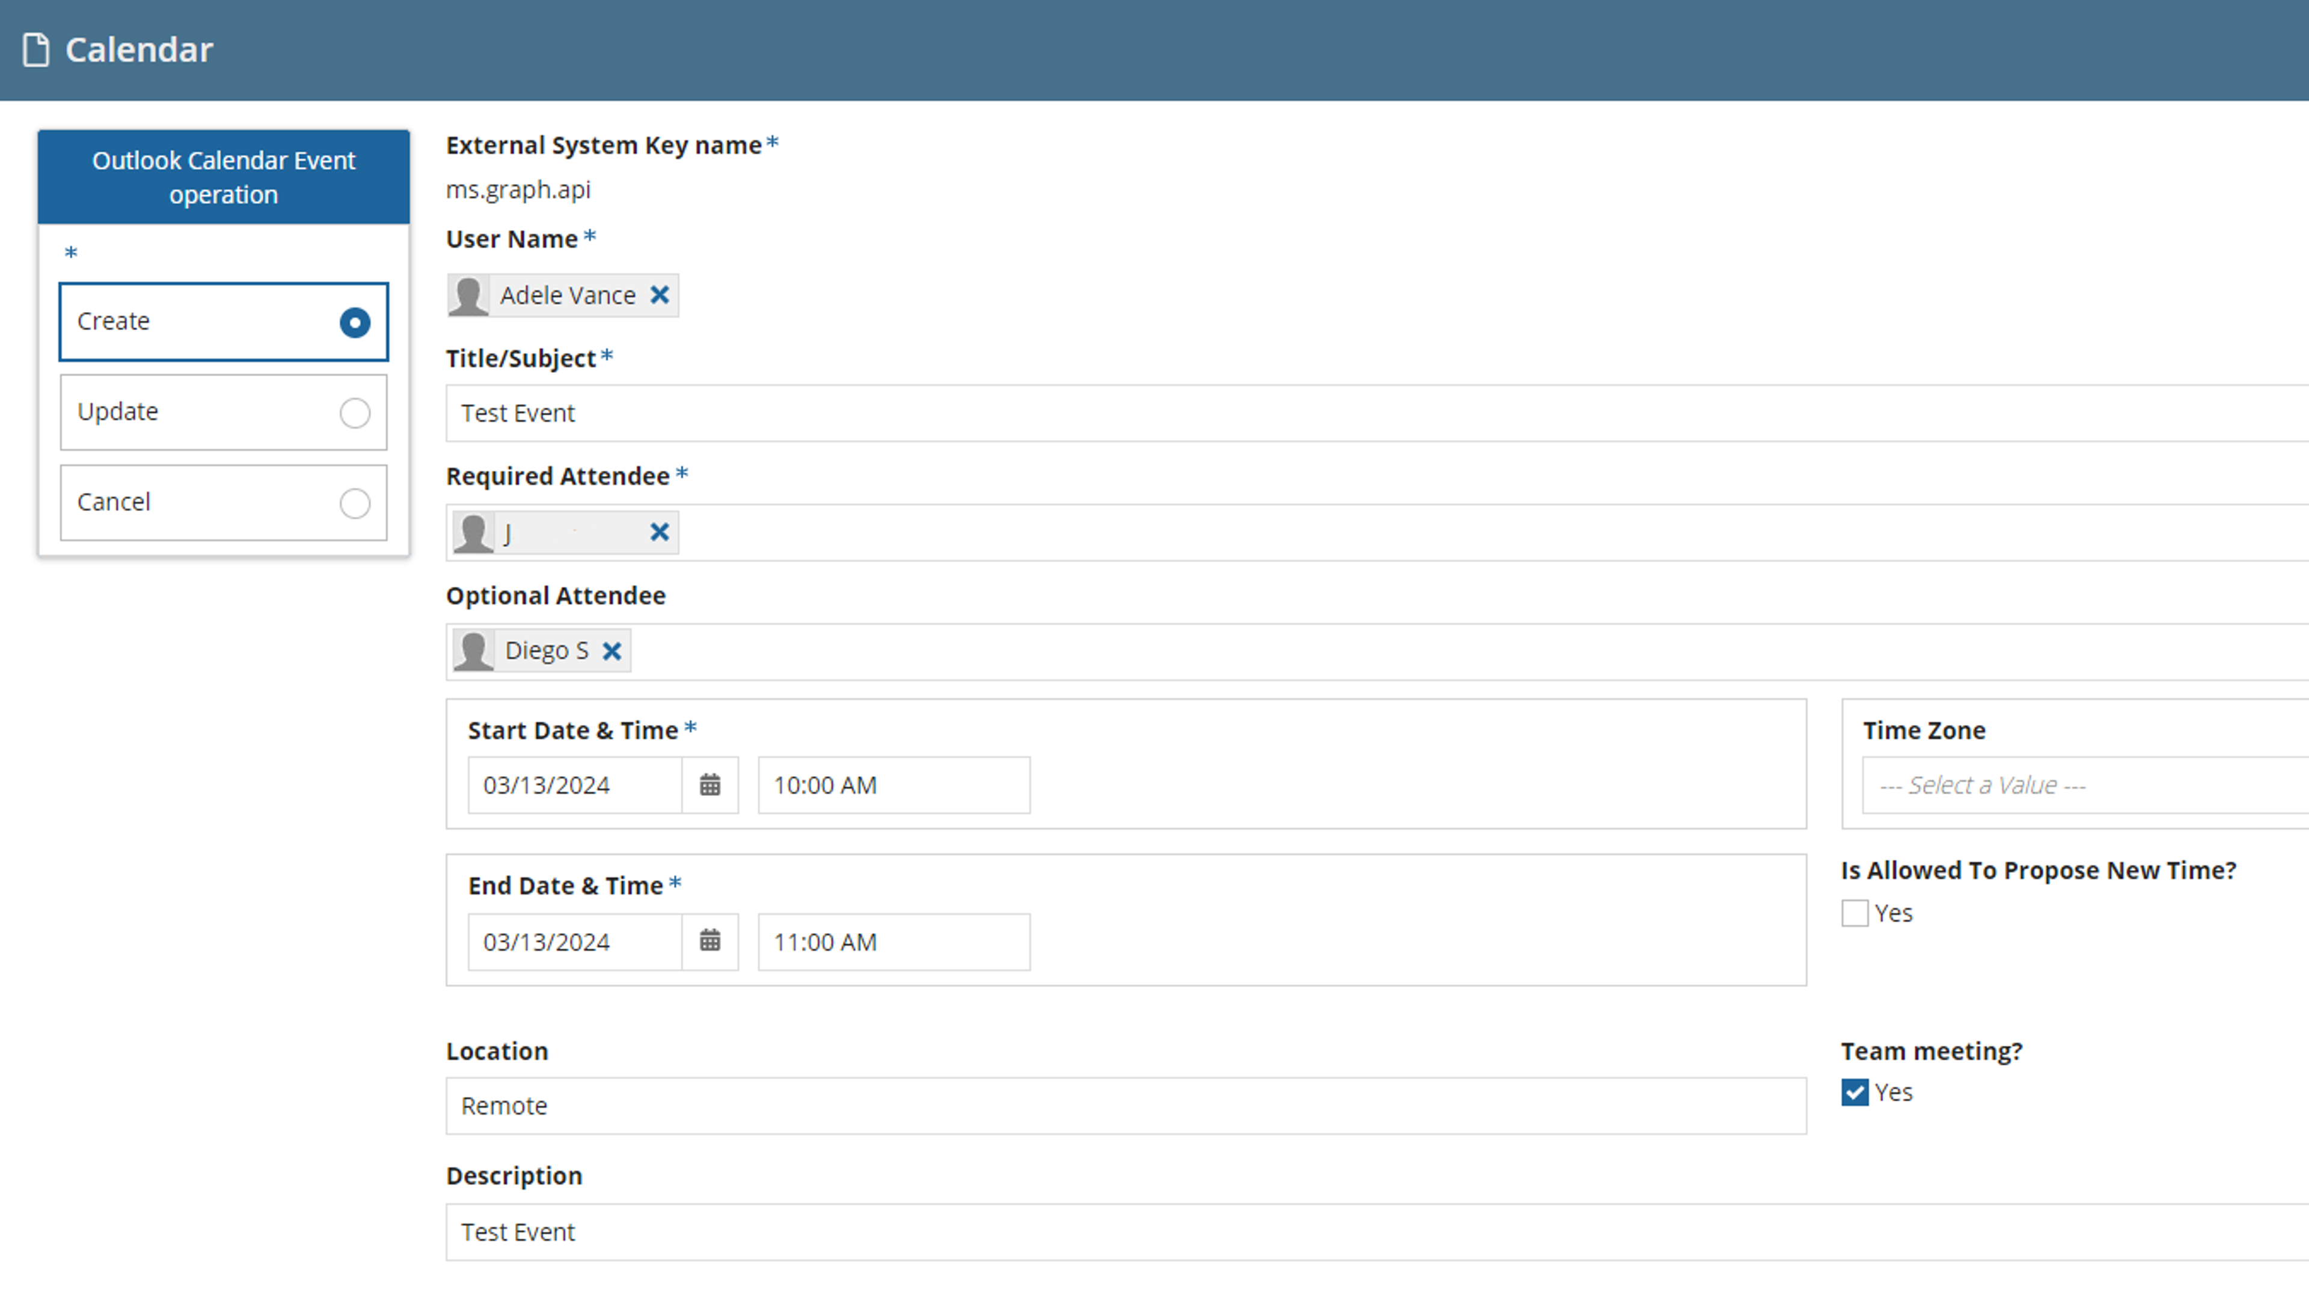
Task: Click the End Date field 03/13/2024
Action: tap(575, 941)
